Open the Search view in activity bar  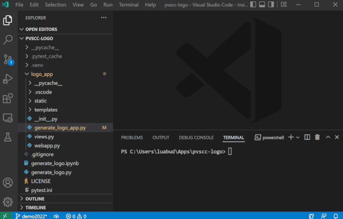tap(8, 40)
